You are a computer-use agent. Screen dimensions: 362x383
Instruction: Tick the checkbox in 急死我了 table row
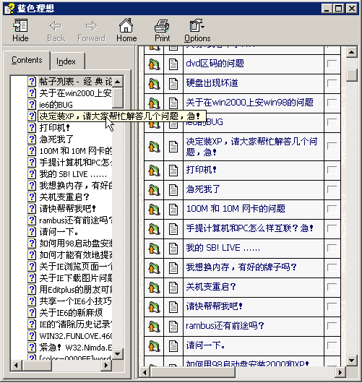coord(332,189)
